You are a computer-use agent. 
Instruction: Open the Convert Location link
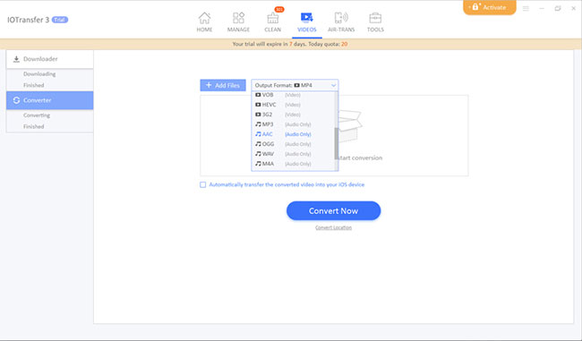pos(333,227)
